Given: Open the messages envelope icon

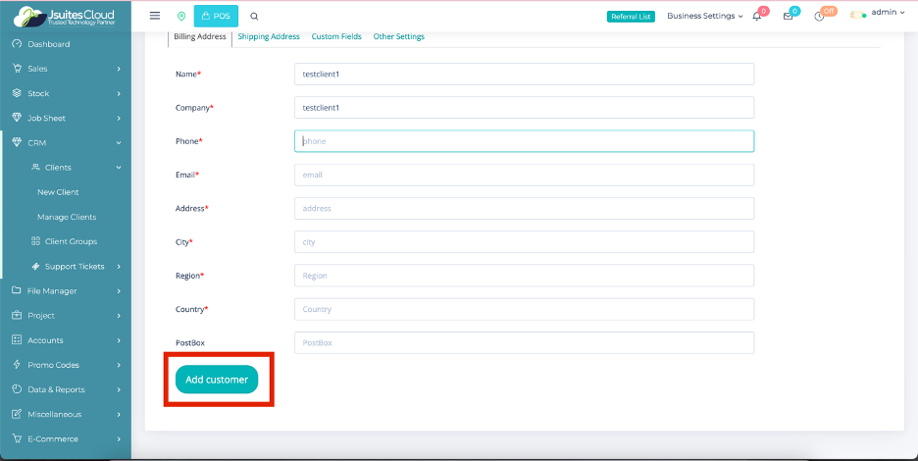Looking at the screenshot, I should pos(788,17).
